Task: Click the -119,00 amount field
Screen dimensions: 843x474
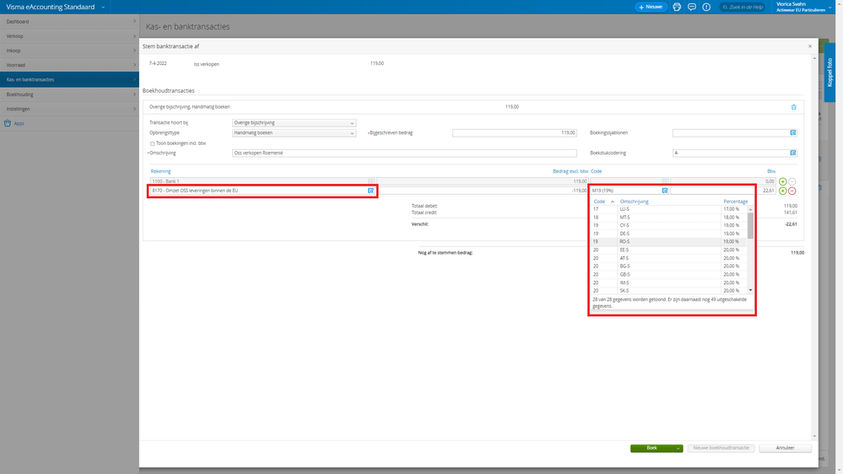Action: pyautogui.click(x=482, y=191)
